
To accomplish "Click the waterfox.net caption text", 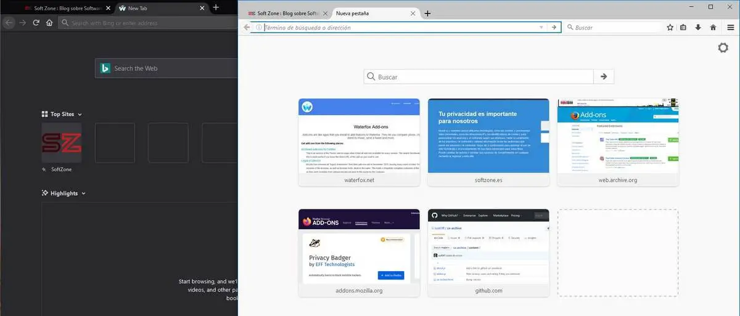I will [x=359, y=180].
